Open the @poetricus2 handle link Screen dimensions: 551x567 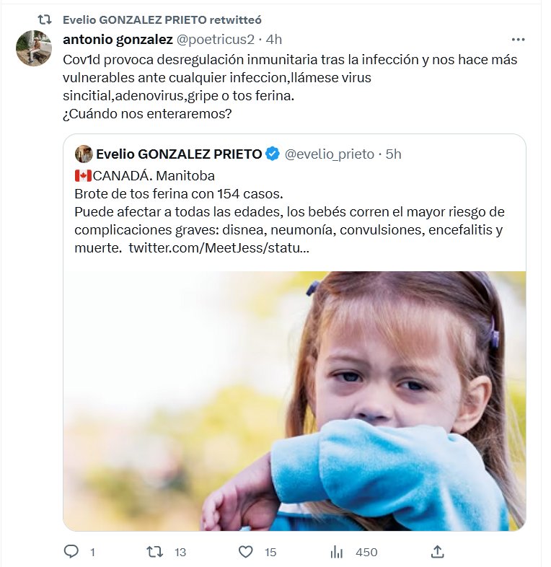coord(216,39)
